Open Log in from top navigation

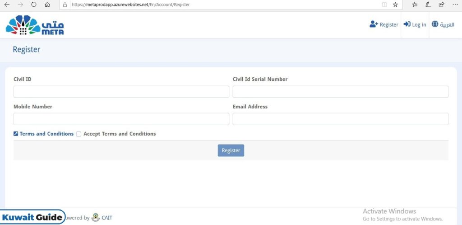415,25
